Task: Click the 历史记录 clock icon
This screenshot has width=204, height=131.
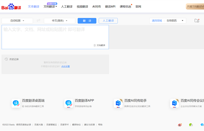Action: coord(6,59)
